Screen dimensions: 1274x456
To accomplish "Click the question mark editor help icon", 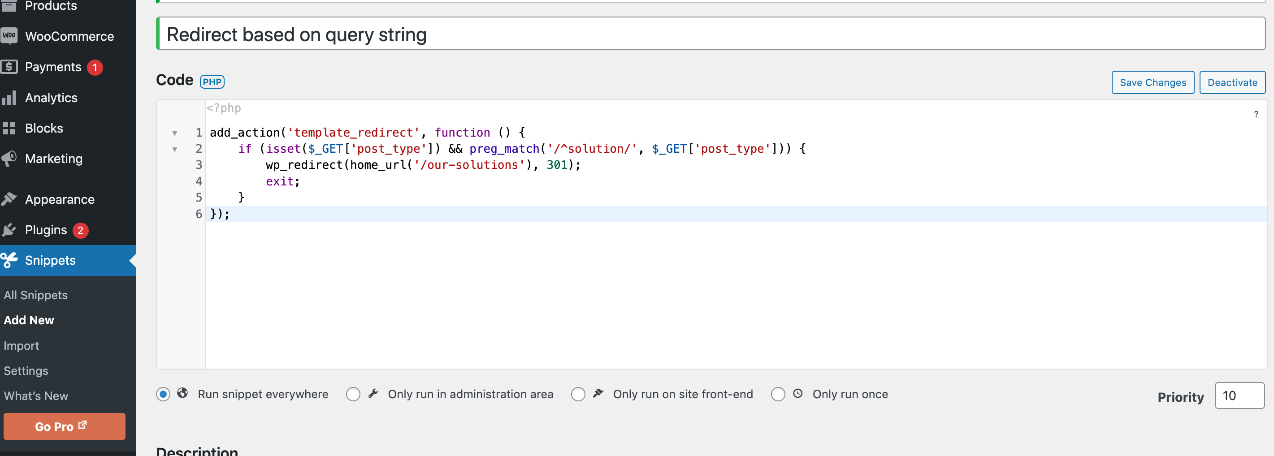I will (x=1256, y=115).
